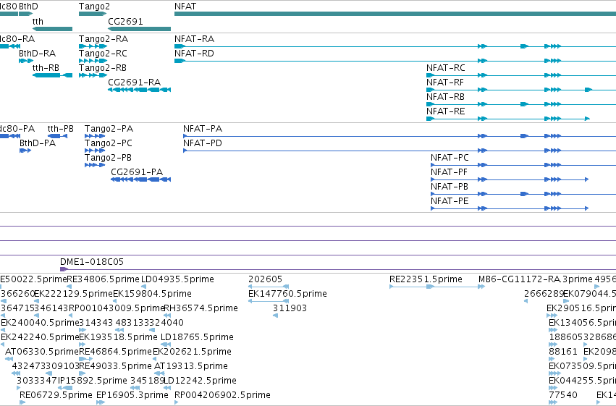The image size is (616, 406).
Task: Click the DME1-018C05 purple arrow glyph
Action: pos(64,269)
